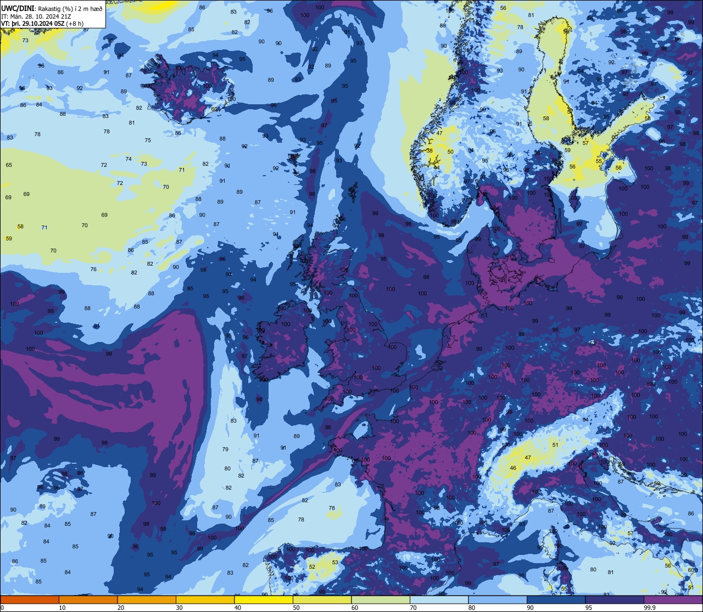Click the light orange 20–30 legend segment
Viewport: 703px width, 612px height.
pyautogui.click(x=147, y=599)
